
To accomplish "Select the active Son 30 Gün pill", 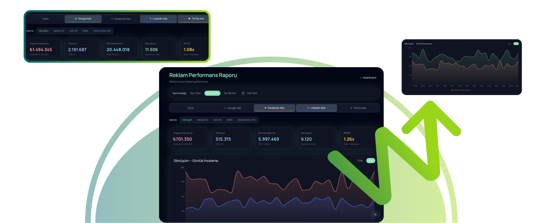I will click(x=212, y=93).
